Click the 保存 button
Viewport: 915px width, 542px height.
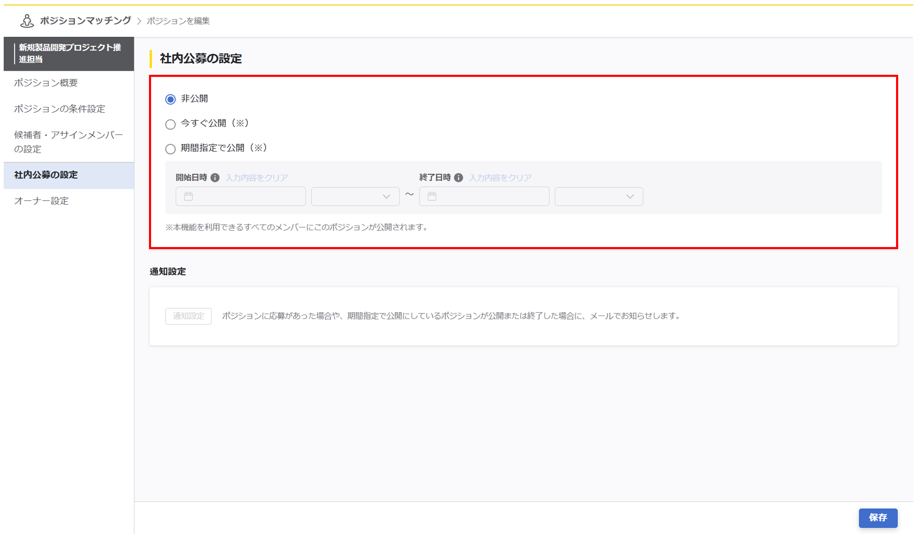[x=878, y=518]
